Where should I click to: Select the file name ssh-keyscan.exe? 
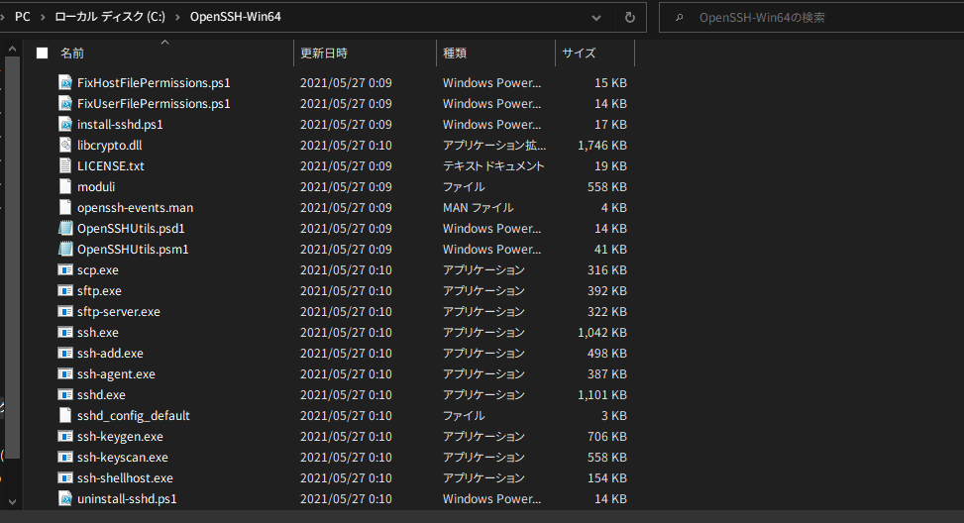123,458
